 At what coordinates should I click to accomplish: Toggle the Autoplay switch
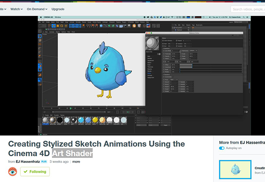(x=222, y=148)
